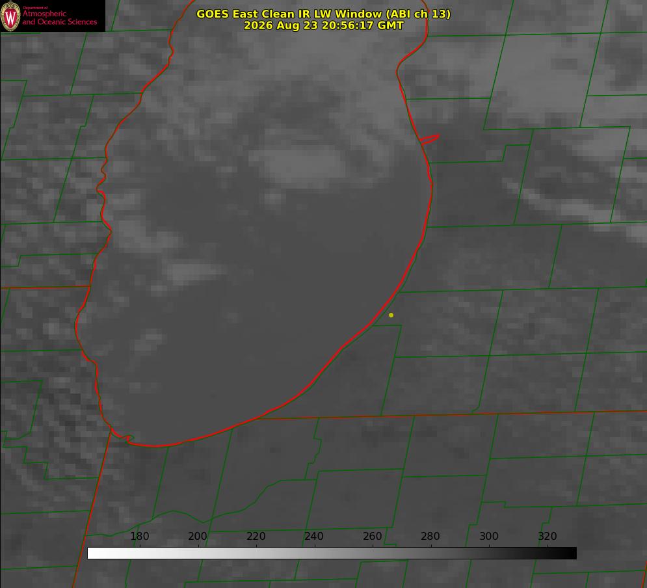The width and height of the screenshot is (647, 588).
Task: Click the 320 tick label on colorbar
Action: coord(548,536)
